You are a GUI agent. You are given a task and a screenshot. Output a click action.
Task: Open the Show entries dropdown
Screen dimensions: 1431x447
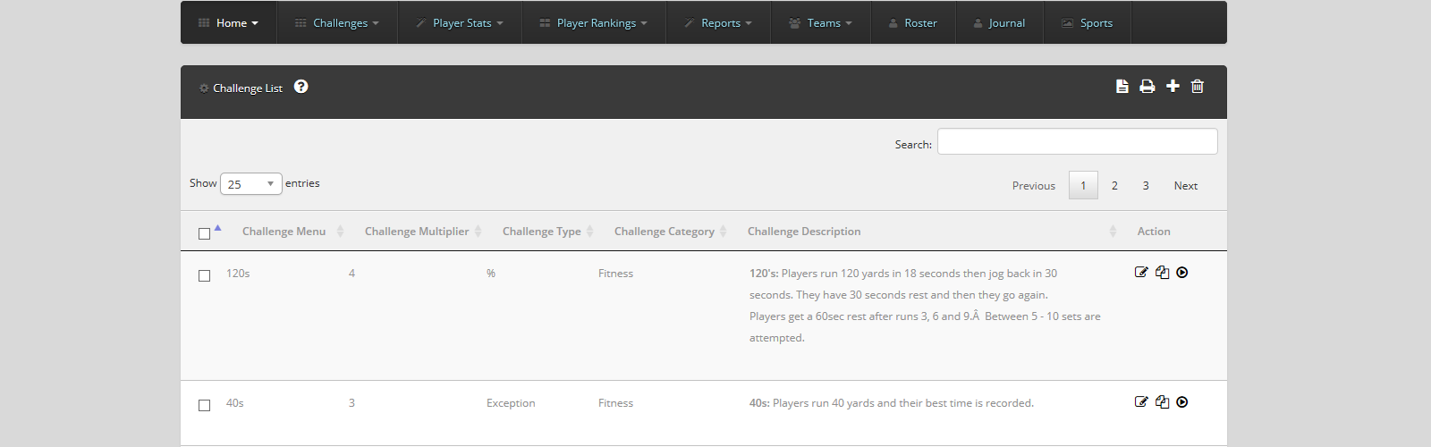(250, 184)
